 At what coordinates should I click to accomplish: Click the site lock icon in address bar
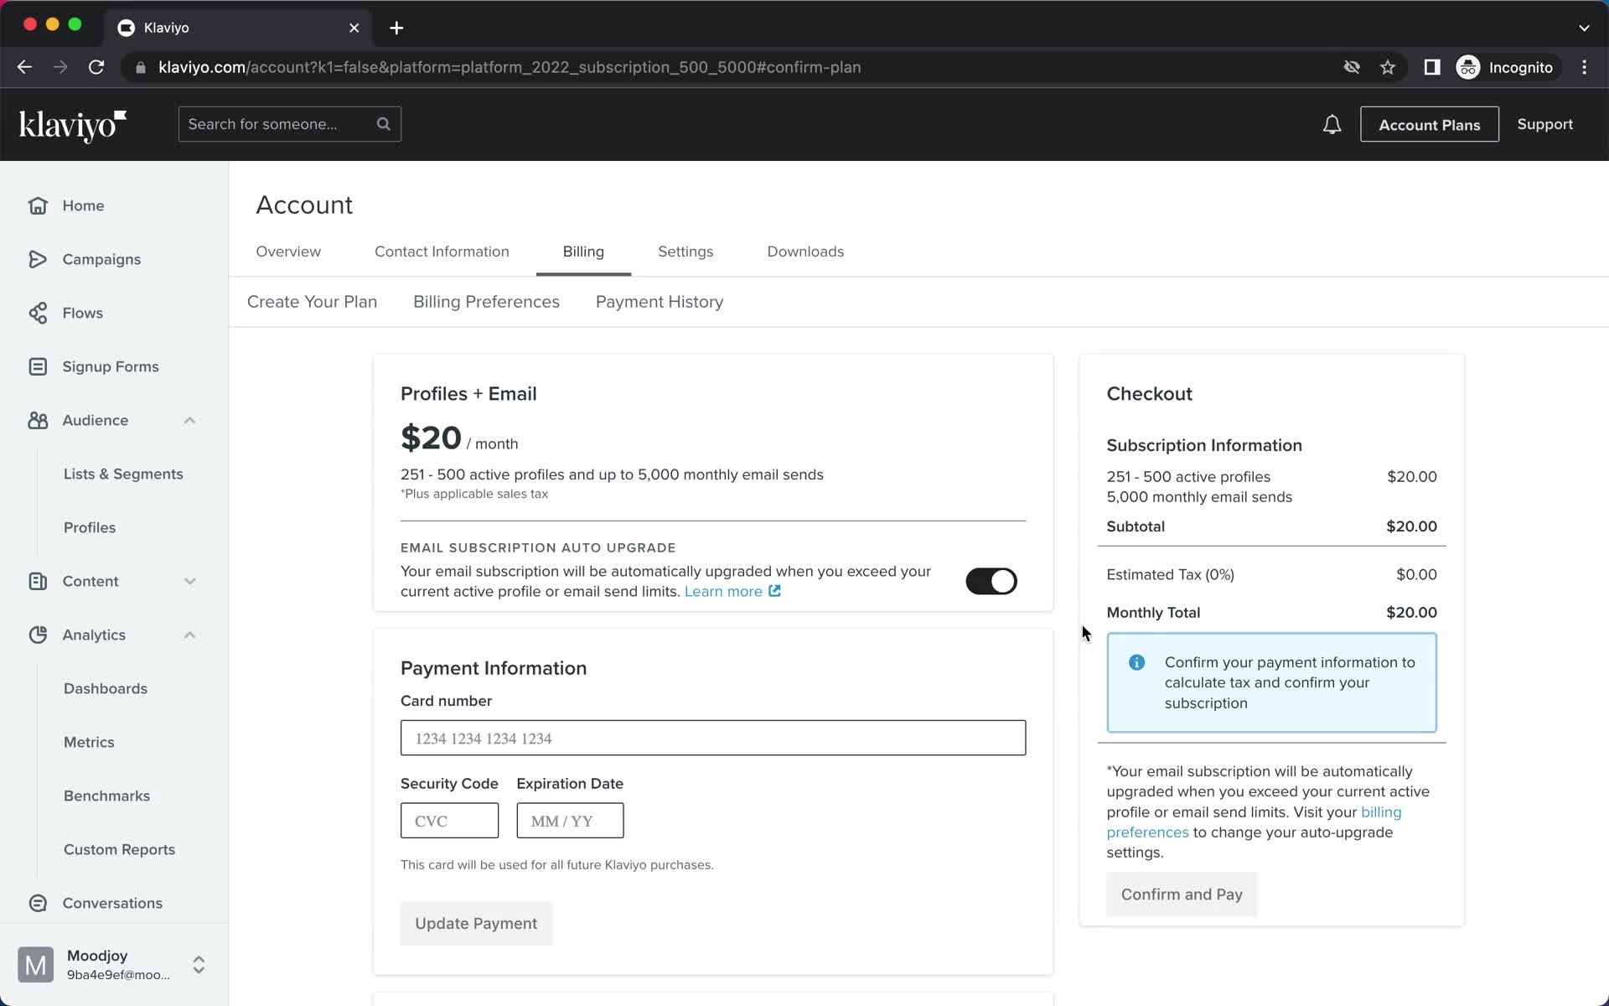point(141,67)
